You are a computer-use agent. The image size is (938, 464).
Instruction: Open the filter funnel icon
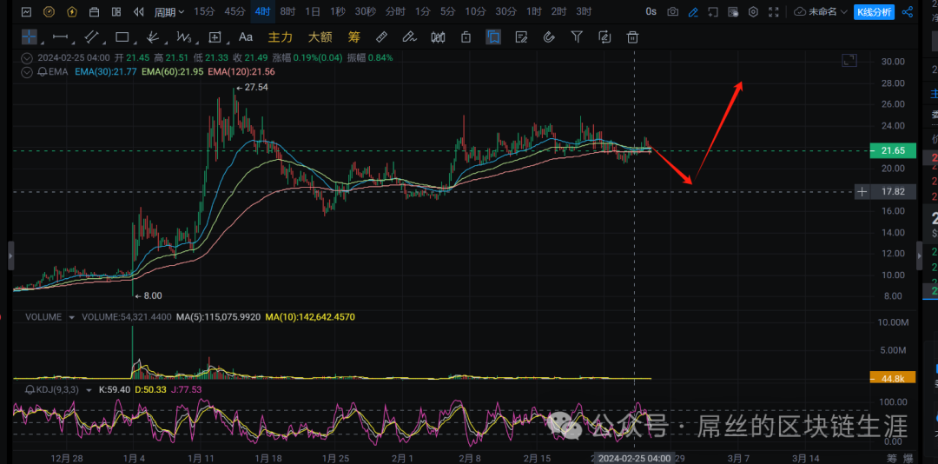click(577, 37)
